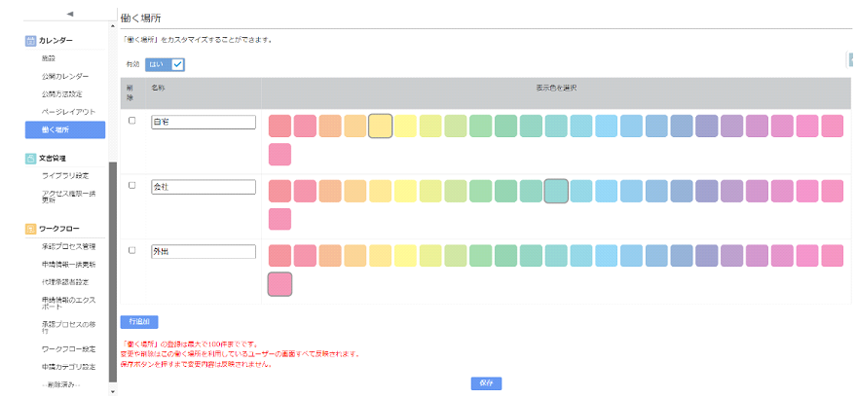856x399 pixels.
Task: Click the 会社 name input field
Action: point(203,186)
